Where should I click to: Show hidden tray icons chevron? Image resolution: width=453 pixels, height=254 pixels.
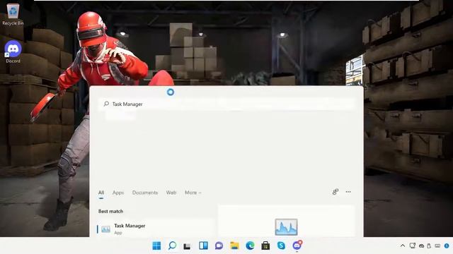(x=403, y=246)
